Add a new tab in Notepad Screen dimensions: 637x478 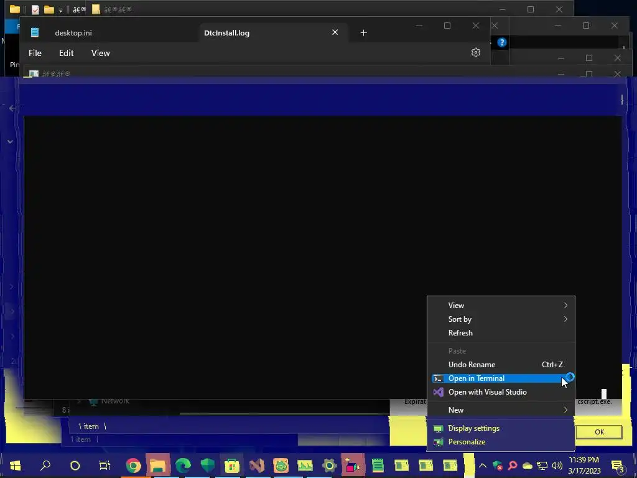(x=363, y=32)
